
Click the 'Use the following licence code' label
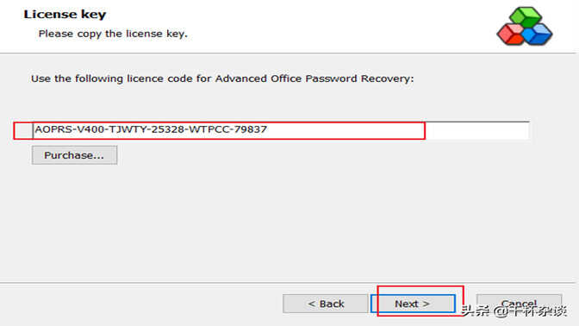click(x=222, y=78)
